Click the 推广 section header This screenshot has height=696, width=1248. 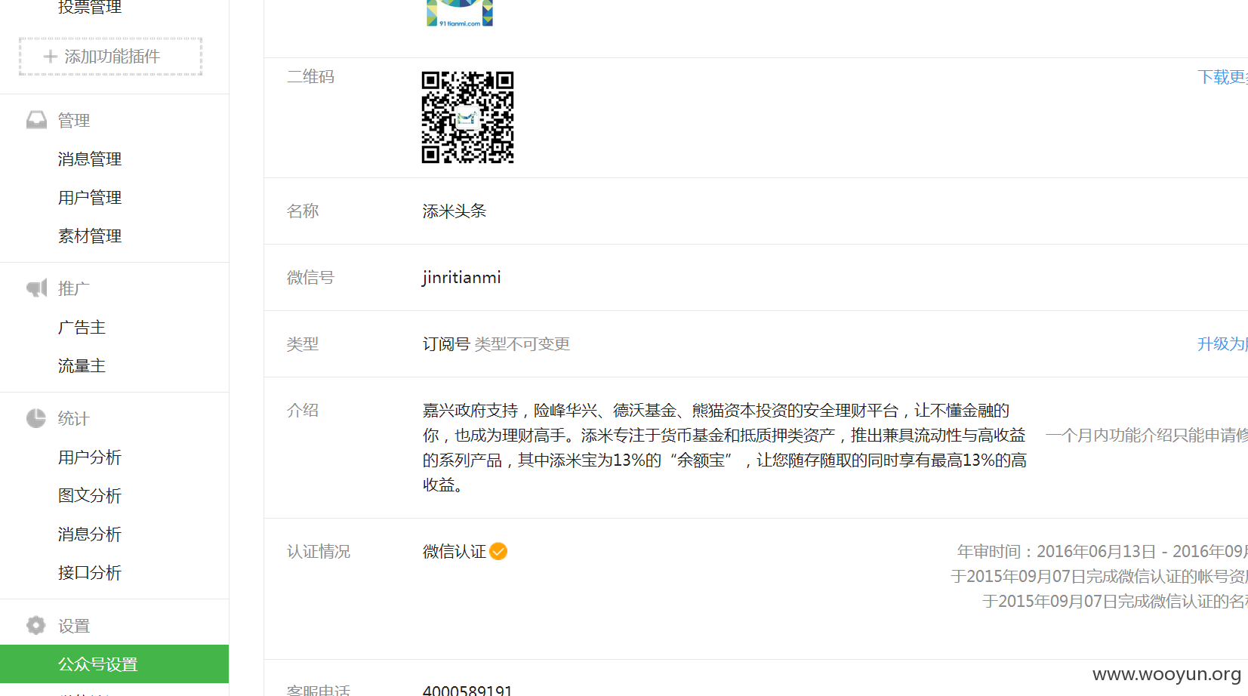click(74, 289)
